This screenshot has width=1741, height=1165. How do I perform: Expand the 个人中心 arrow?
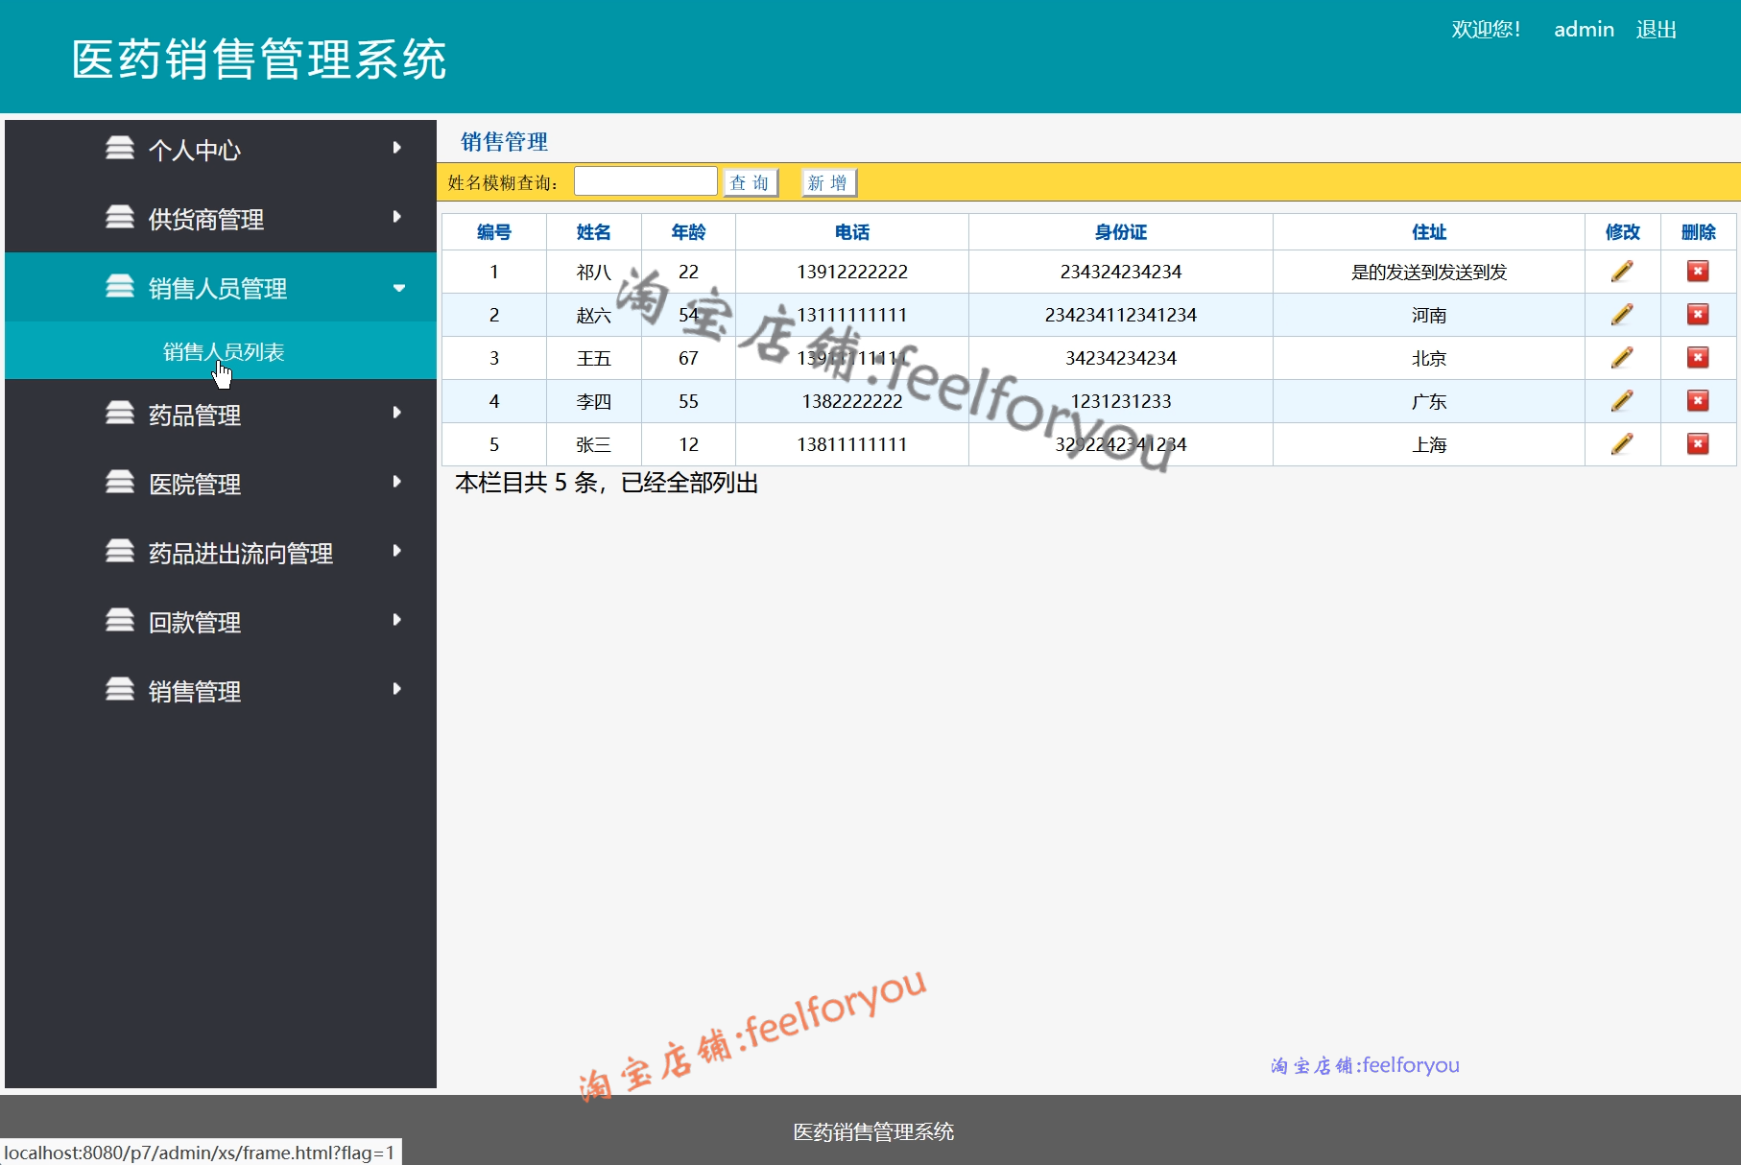pyautogui.click(x=397, y=148)
